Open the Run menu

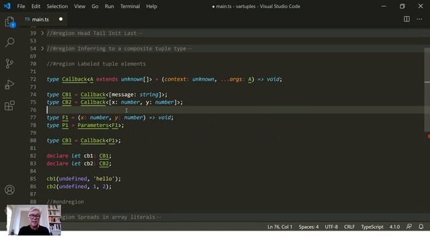pyautogui.click(x=109, y=6)
